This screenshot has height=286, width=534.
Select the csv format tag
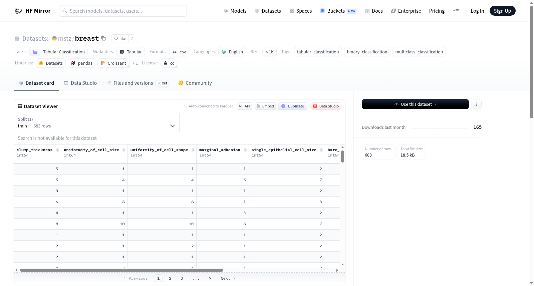(x=179, y=52)
